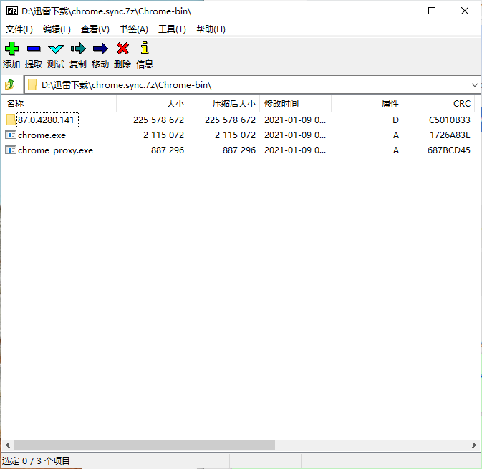
Task: Click attribute D of the 87.0.4280.141 row
Action: [395, 120]
